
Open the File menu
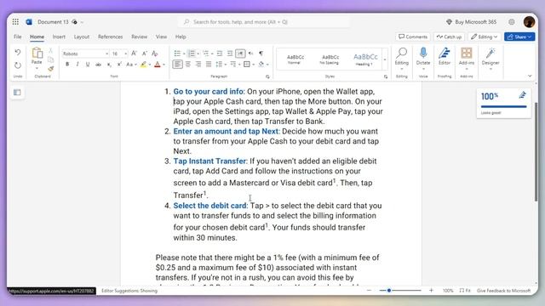coord(17,37)
